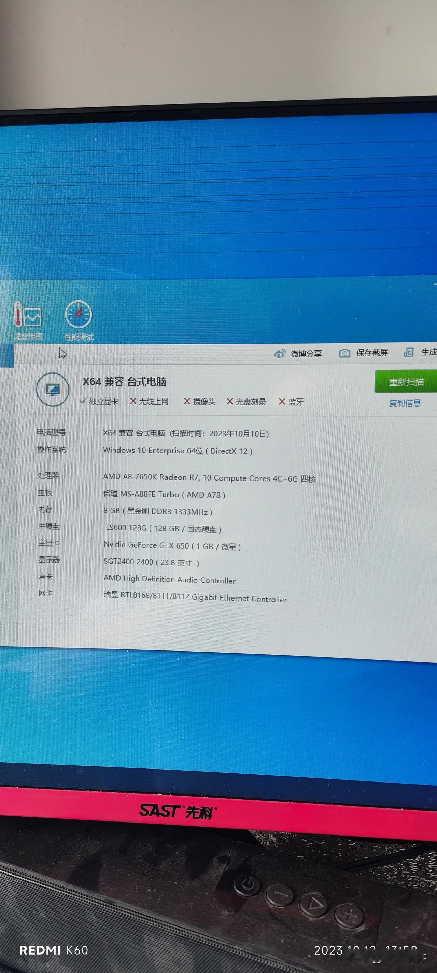The image size is (437, 973).
Task: Click the LS600 128G disk value
Action: (x=164, y=528)
